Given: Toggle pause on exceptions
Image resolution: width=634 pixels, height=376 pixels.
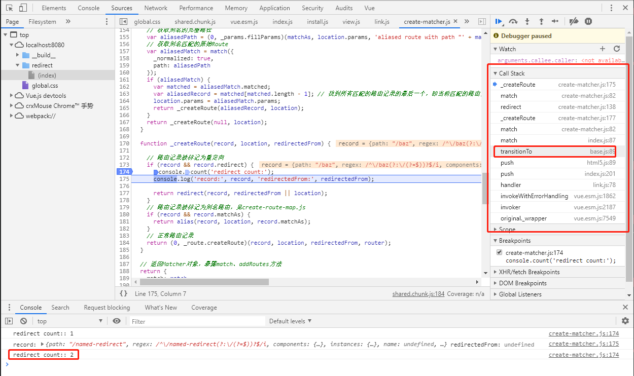Looking at the screenshot, I should (588, 22).
